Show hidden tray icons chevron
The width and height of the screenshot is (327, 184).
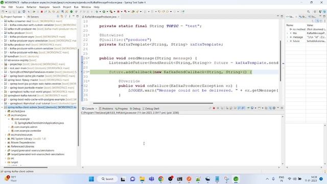coord(267,179)
